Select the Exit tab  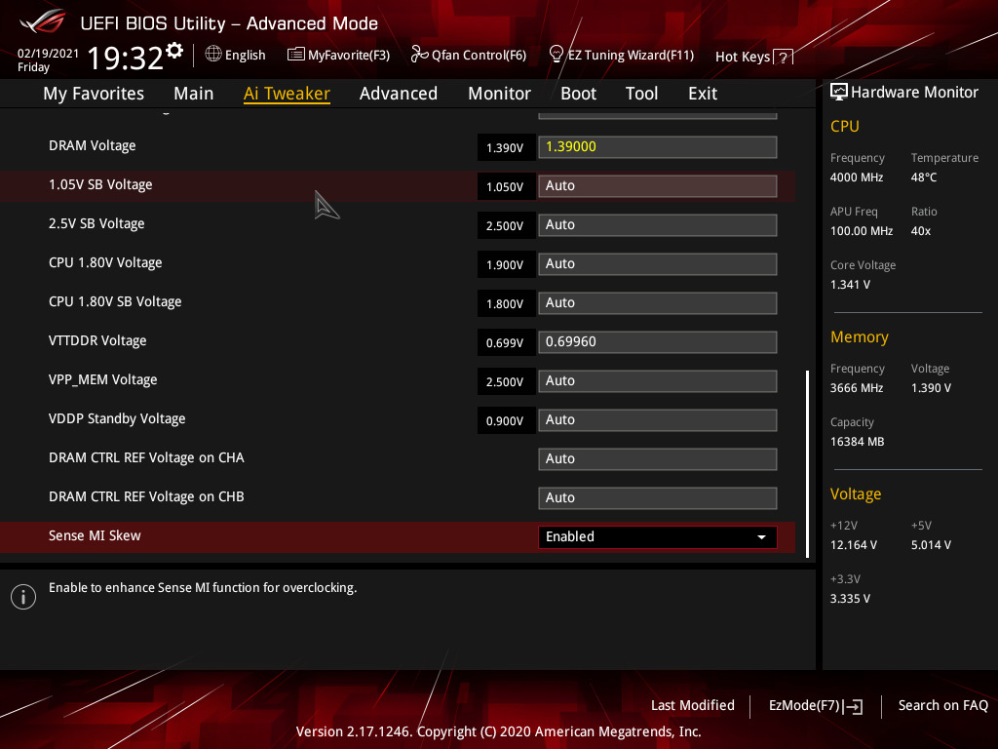tap(703, 94)
